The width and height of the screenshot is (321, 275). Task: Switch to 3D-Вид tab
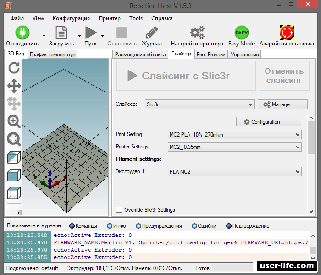[x=16, y=54]
